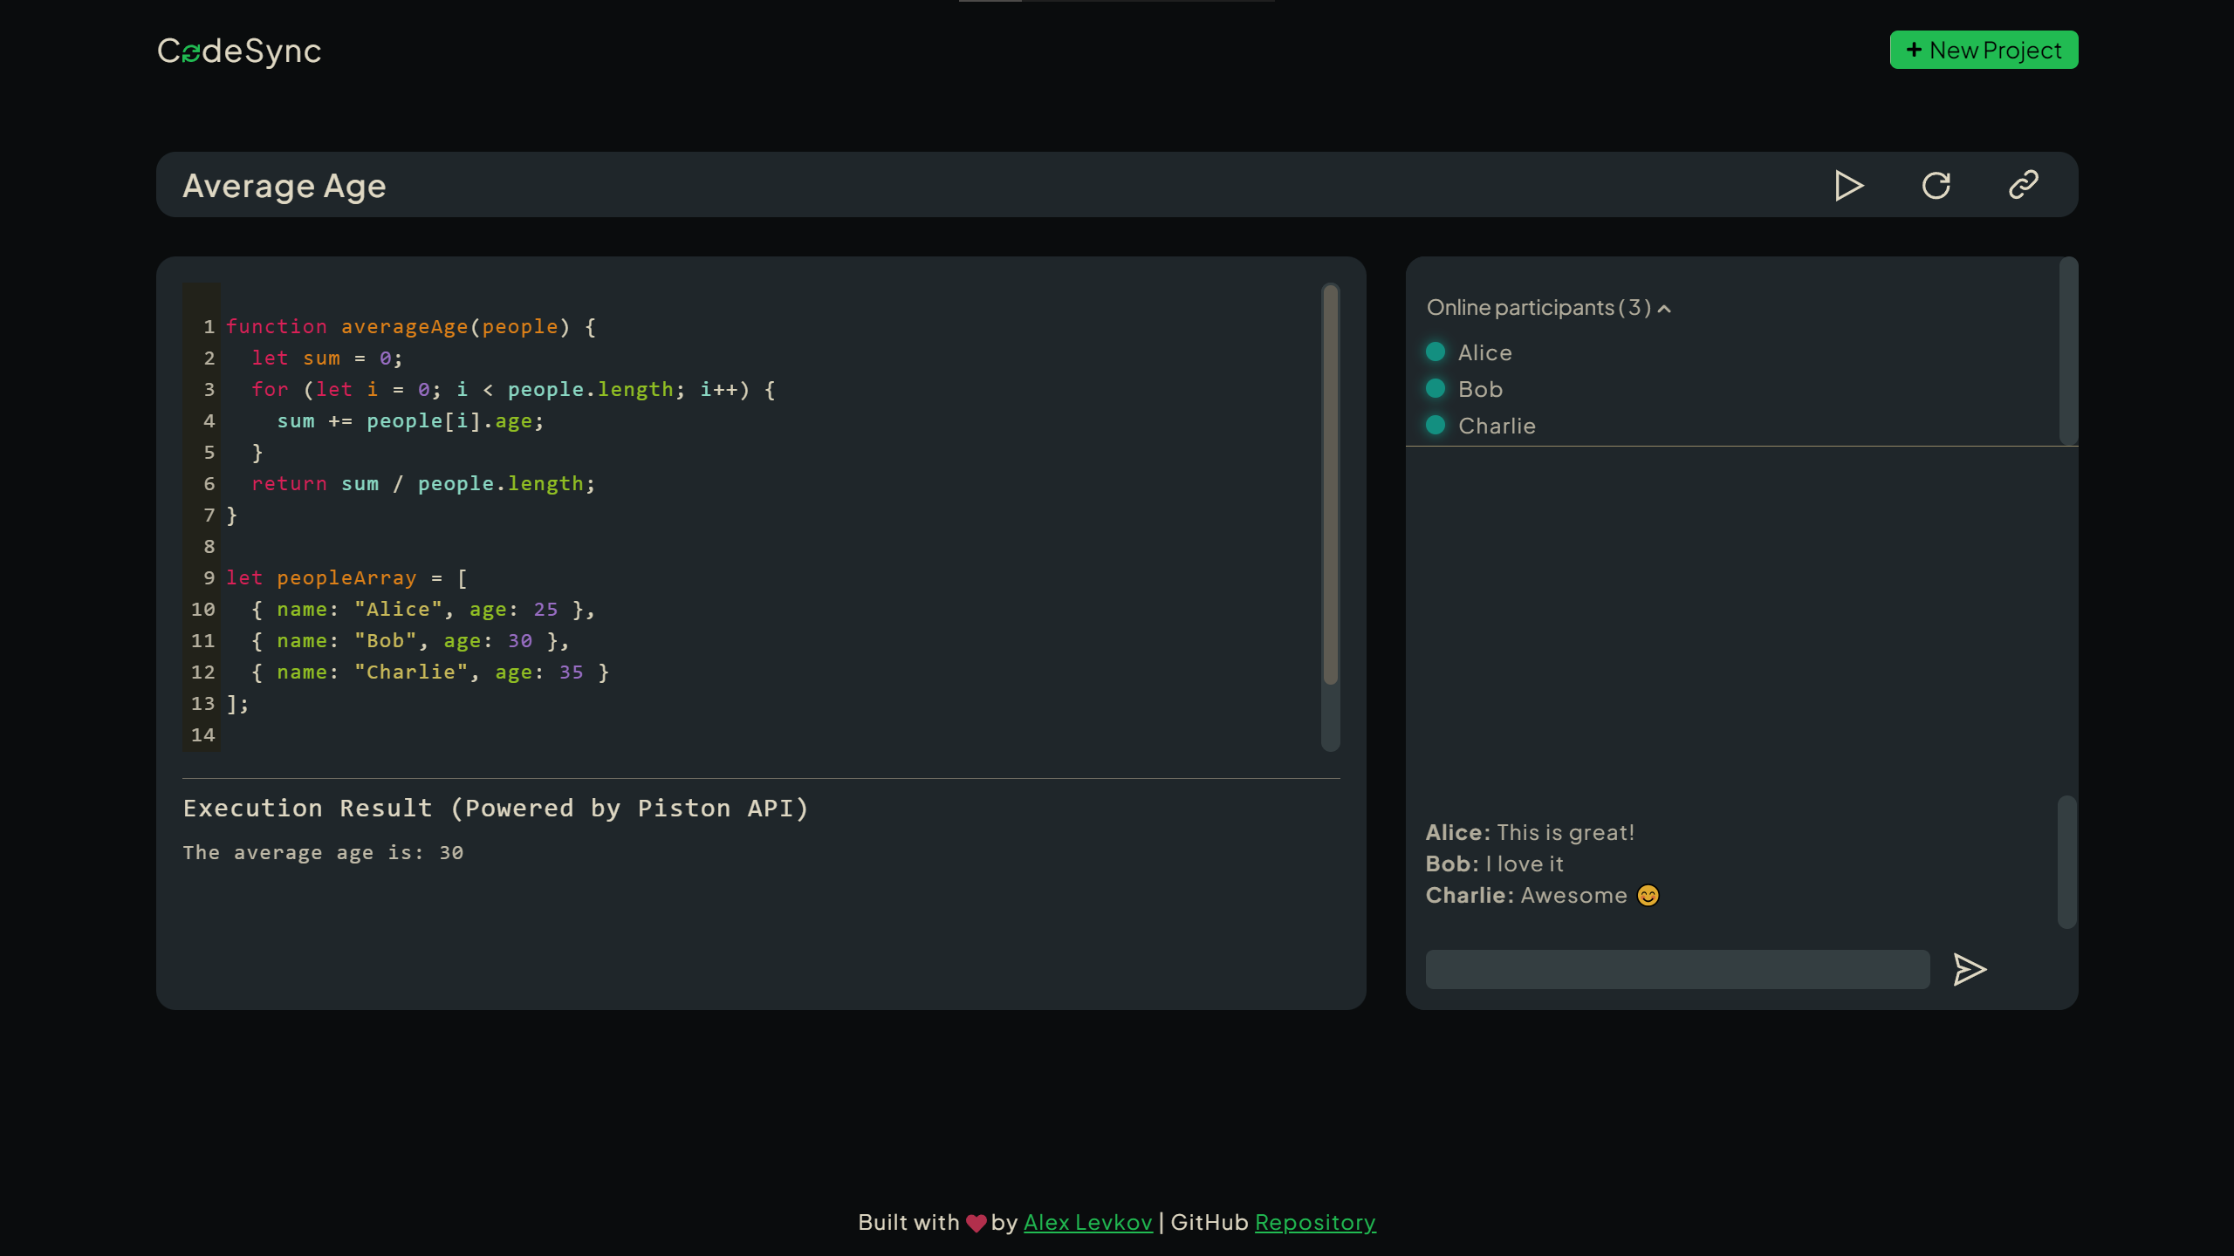Click Charlie's green online status dot

[1436, 425]
